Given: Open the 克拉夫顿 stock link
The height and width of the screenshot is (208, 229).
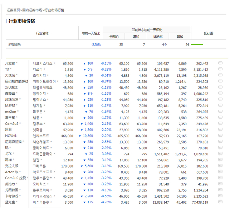Looking at the screenshot, I should [12, 166].
